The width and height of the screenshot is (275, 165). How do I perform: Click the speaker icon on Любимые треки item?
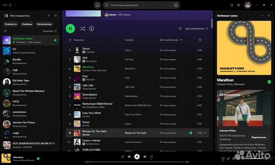[55, 40]
